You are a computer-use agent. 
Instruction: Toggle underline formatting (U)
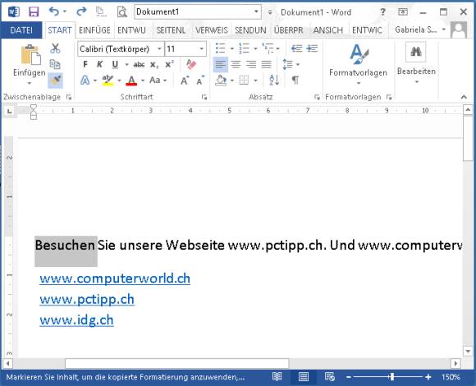(115, 64)
